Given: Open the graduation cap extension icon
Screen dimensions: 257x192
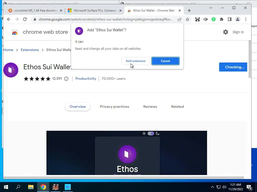Looking at the screenshot, I should coord(206,19).
